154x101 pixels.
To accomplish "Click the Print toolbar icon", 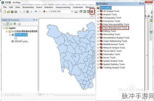I will pyautogui.click(x=16, y=12).
